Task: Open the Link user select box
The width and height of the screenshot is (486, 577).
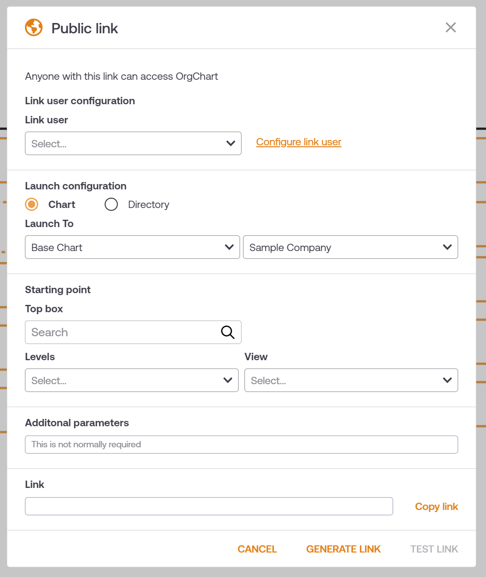Action: [133, 143]
